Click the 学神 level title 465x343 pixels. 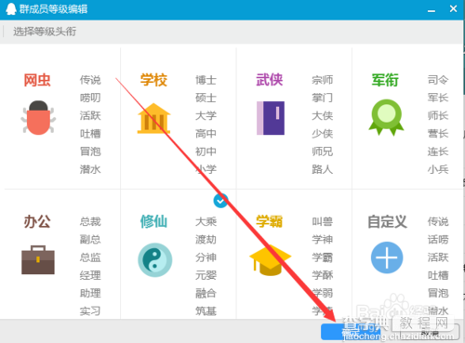point(323,240)
